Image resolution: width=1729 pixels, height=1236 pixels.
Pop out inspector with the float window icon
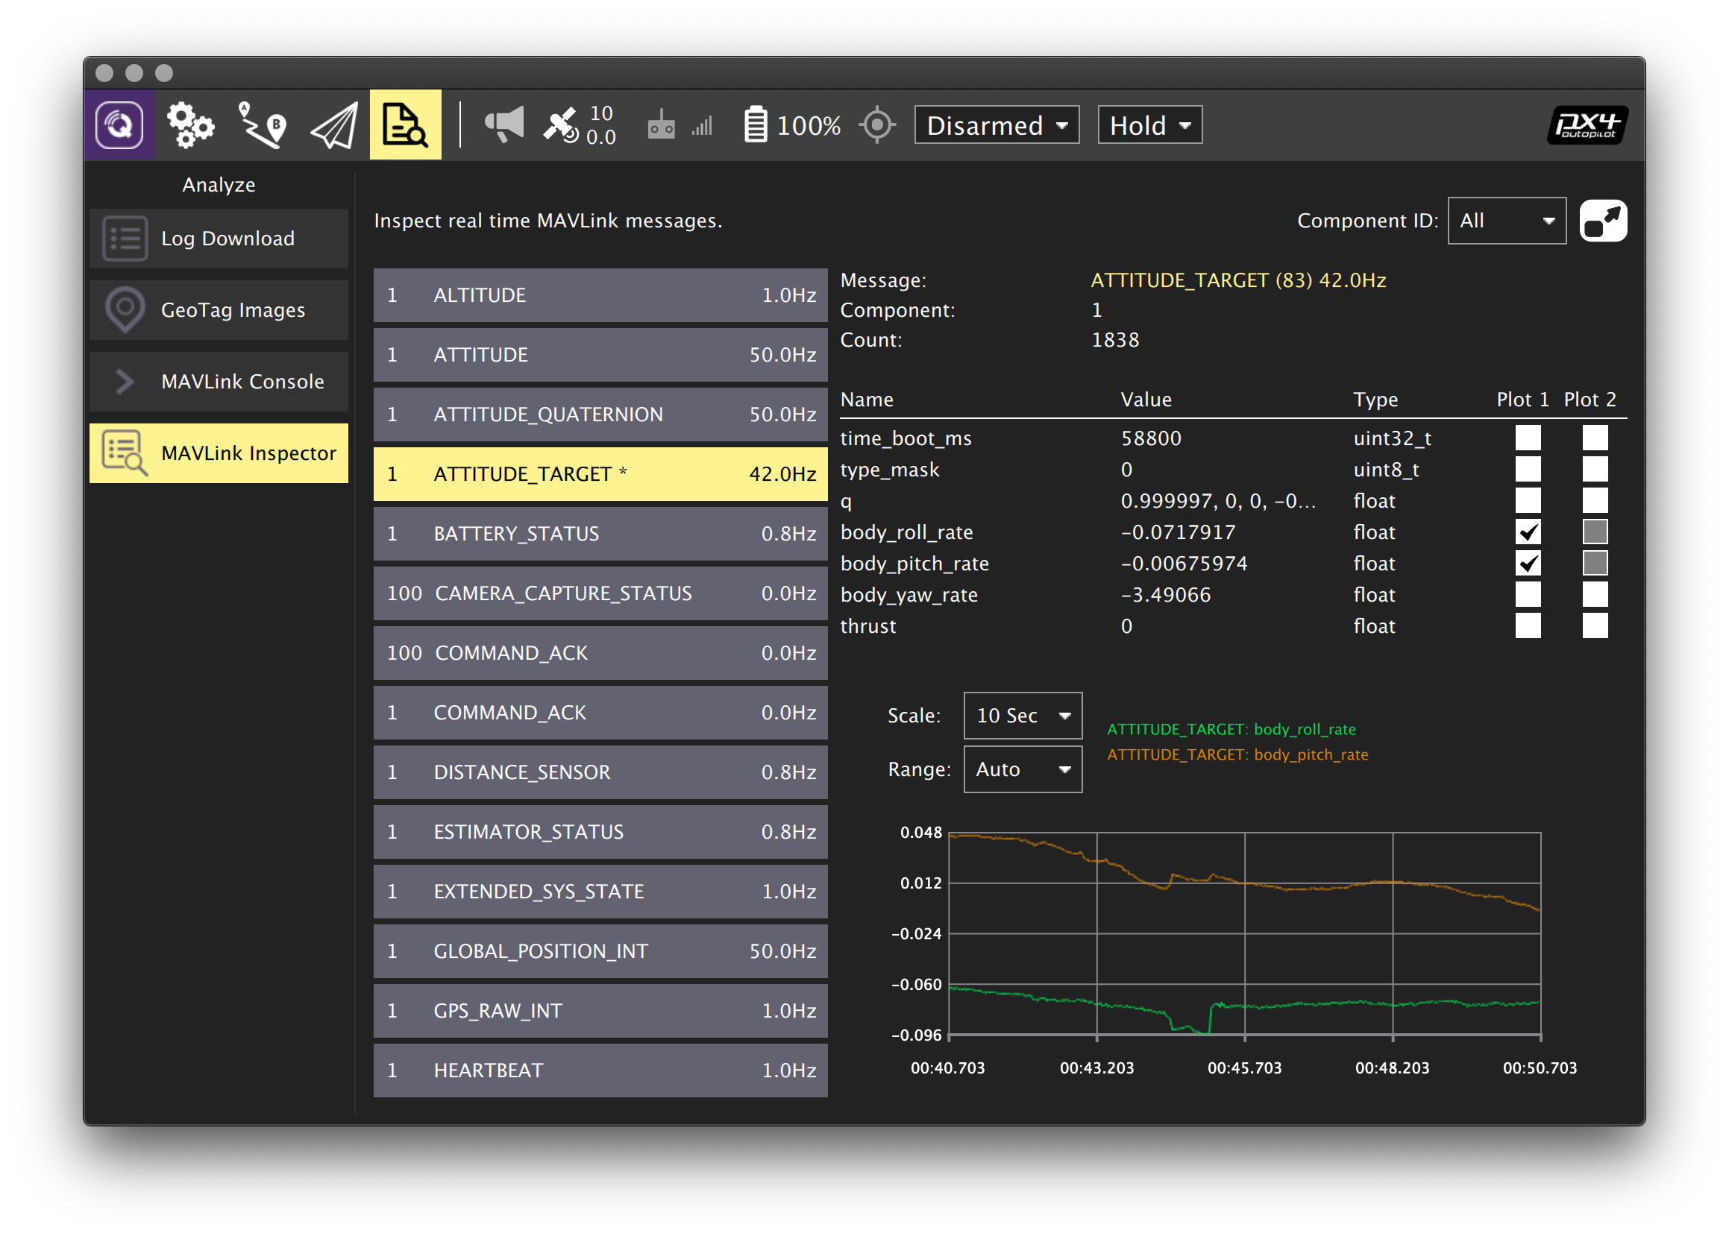(1604, 221)
